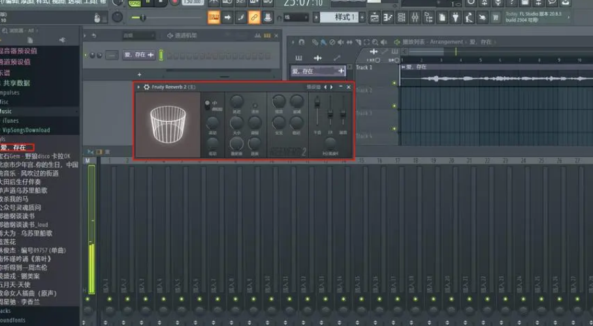The height and width of the screenshot is (326, 593).
Task: Open Fruity Reeverb 2 plugin menu arrow
Action: point(138,87)
